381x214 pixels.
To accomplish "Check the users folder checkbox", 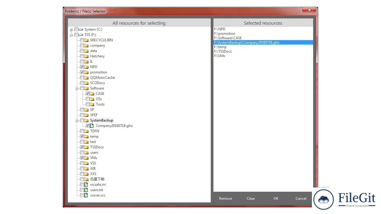I will 82,152.
